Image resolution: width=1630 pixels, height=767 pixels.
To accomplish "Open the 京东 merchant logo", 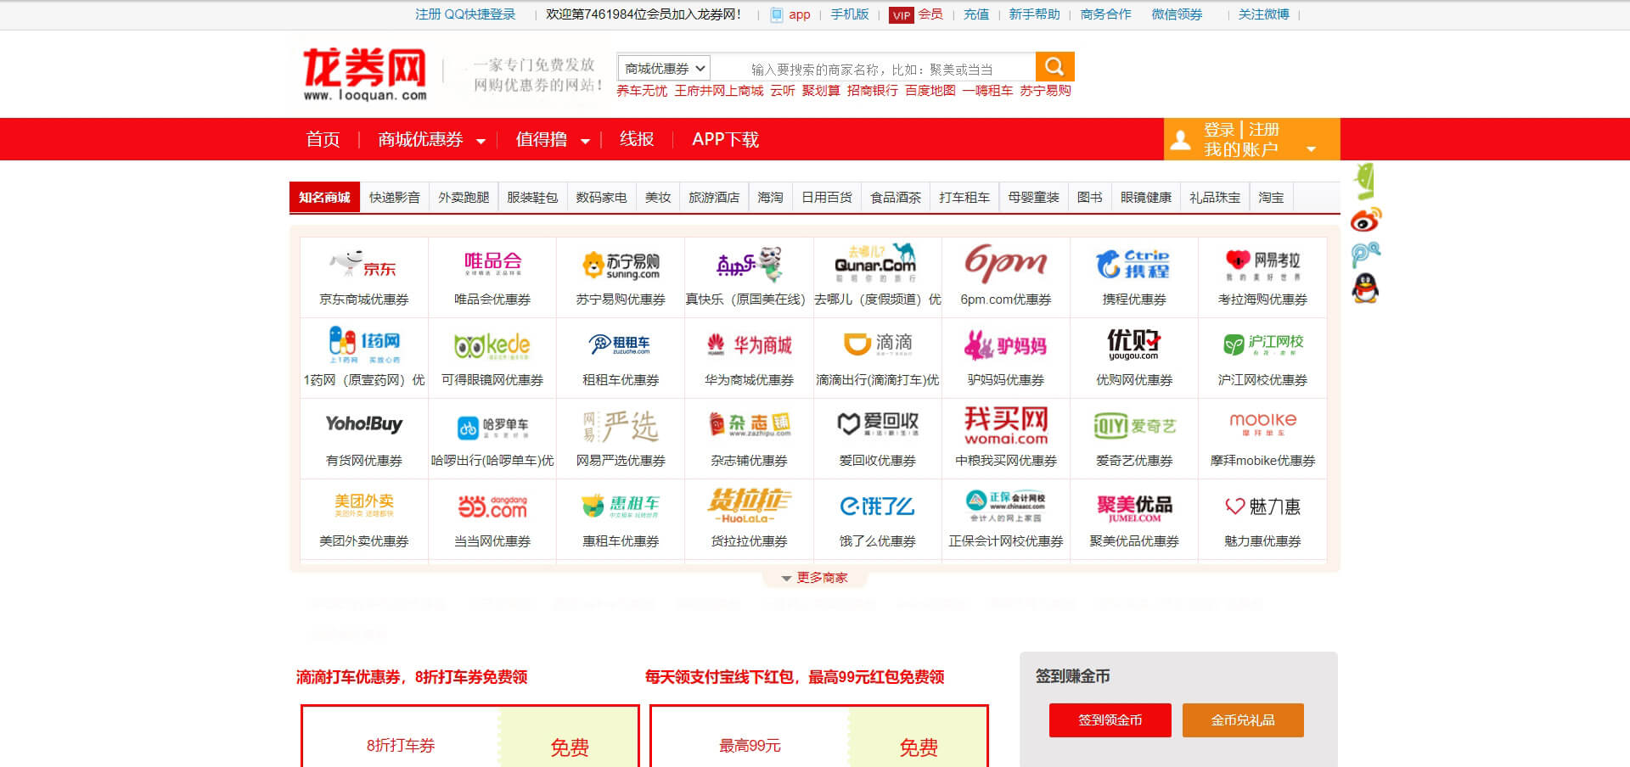I will pyautogui.click(x=363, y=264).
